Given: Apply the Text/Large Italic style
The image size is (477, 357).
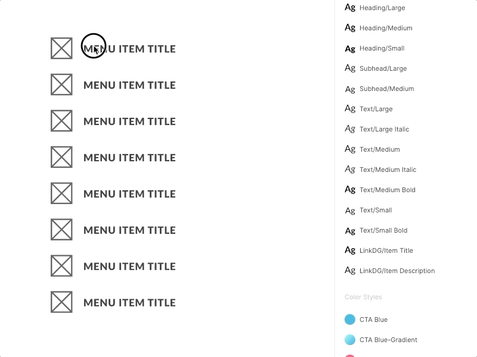Looking at the screenshot, I should (x=384, y=129).
